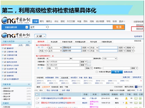Open the preview book icon for row 1
This screenshot has height=108, width=145.
point(136,98)
